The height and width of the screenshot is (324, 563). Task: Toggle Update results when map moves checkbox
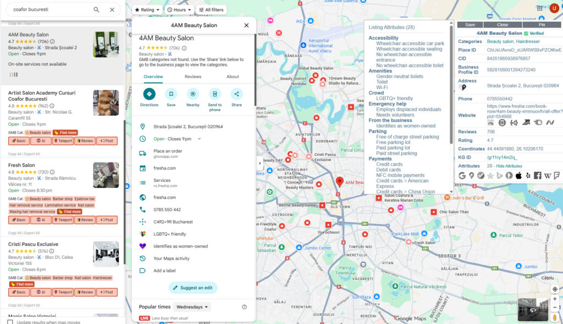pyautogui.click(x=10, y=322)
